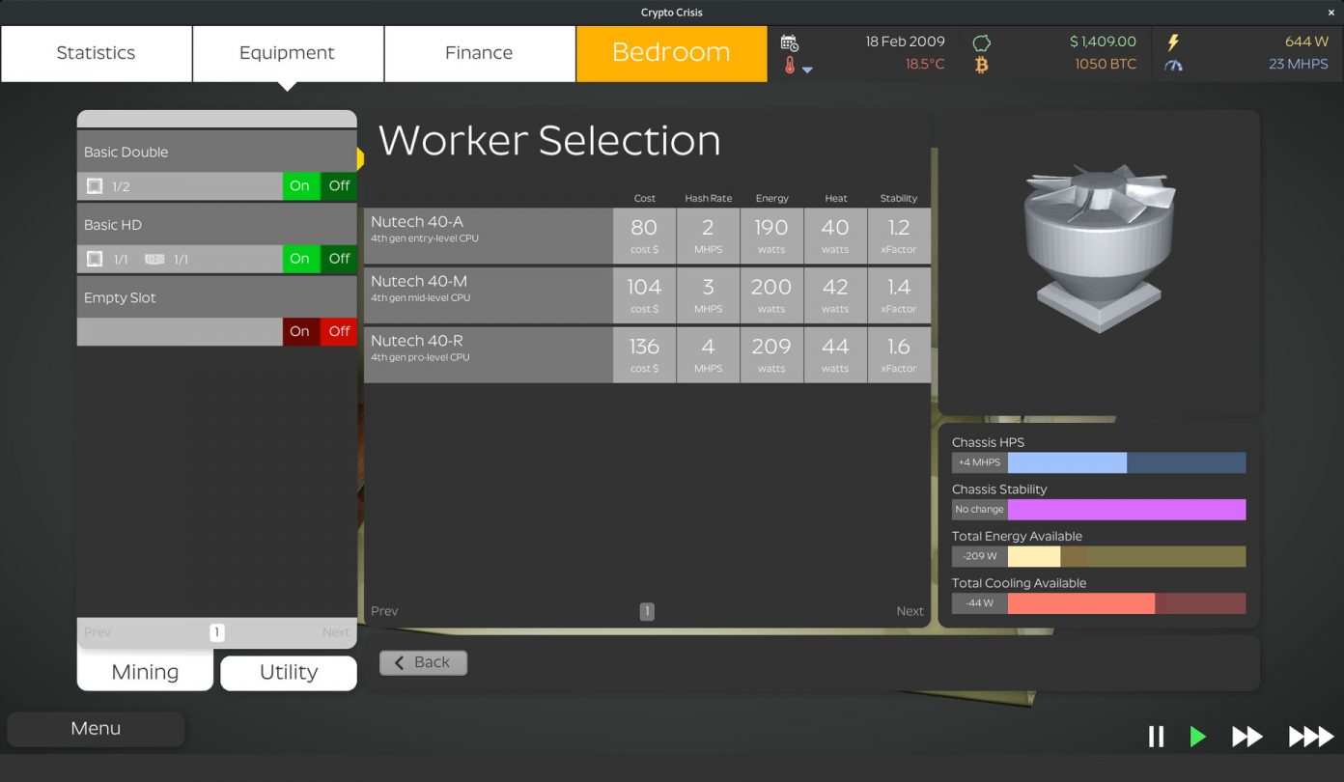The width and height of the screenshot is (1344, 782).
Task: Click the GPU card icon in Basic HD
Action: click(x=154, y=259)
